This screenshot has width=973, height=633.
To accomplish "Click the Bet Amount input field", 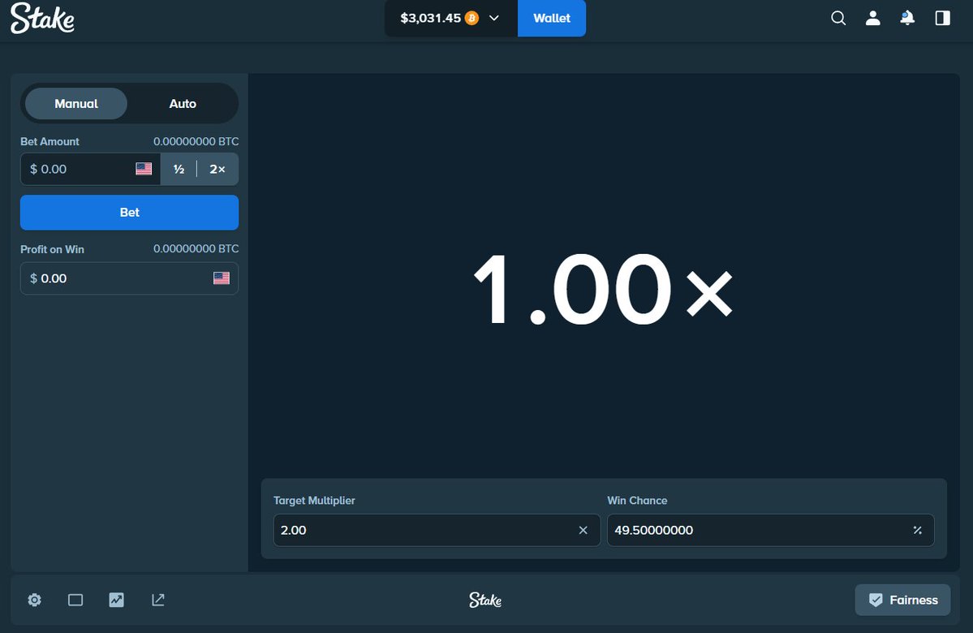I will coord(91,169).
